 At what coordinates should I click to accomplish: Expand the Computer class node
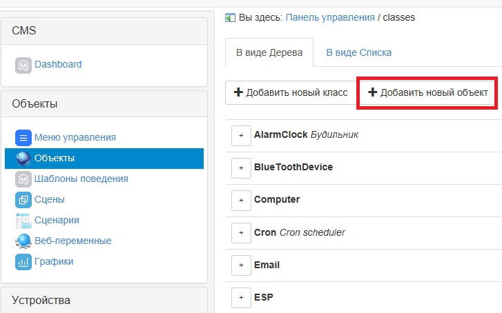[x=241, y=200]
